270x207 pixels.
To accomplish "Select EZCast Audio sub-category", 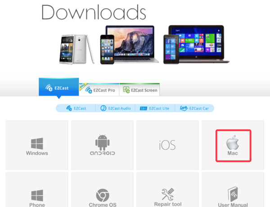I will pyautogui.click(x=115, y=108).
